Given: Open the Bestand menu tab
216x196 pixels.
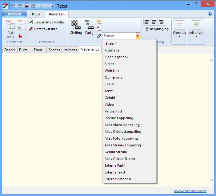Looking at the screenshot, I should tap(14, 14).
